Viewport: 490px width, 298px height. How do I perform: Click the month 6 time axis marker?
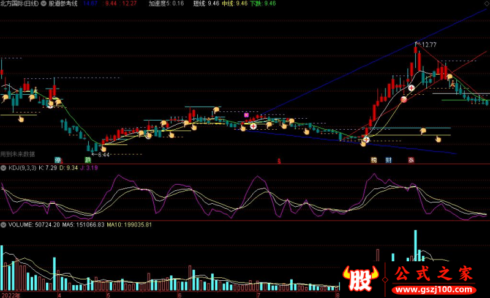pyautogui.click(x=179, y=295)
